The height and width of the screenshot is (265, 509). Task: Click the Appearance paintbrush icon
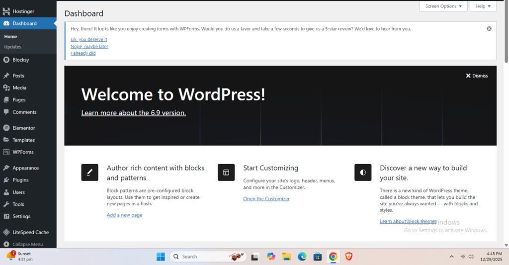point(6,168)
